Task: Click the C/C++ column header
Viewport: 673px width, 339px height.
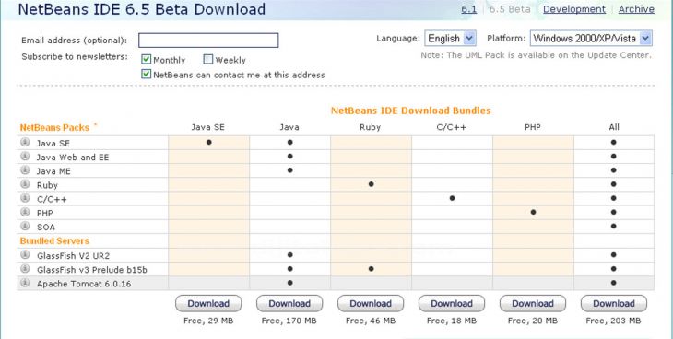Action: click(452, 127)
